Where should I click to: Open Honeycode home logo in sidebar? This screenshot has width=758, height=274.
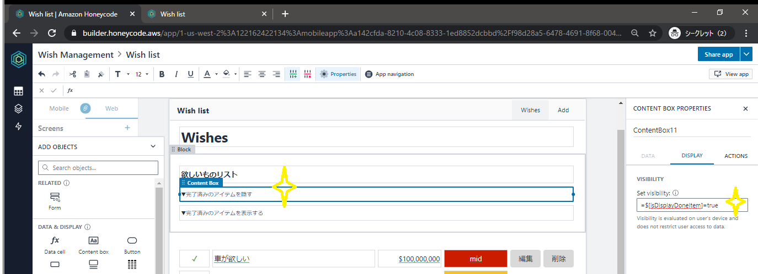coord(18,59)
